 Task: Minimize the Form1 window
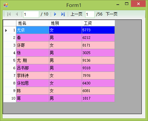pos(118,4)
